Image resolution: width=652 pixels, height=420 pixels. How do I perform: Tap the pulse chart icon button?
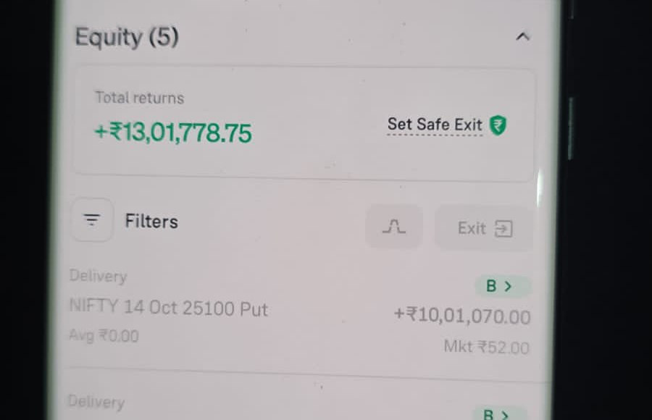click(x=394, y=227)
